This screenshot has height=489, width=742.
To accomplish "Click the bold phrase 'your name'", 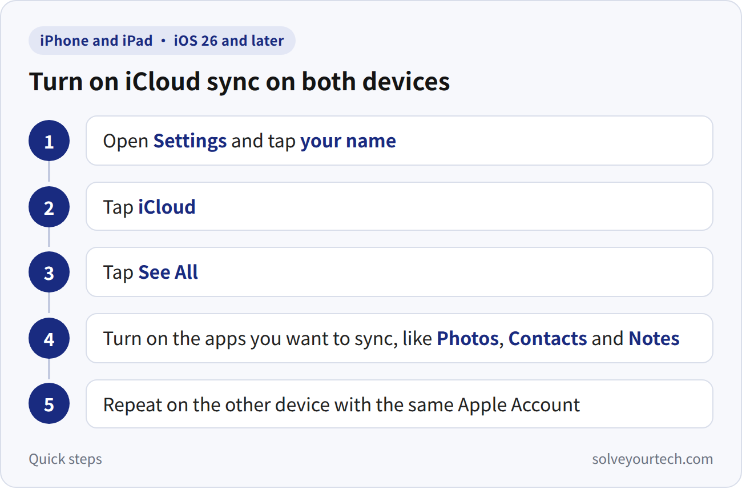I will (348, 141).
